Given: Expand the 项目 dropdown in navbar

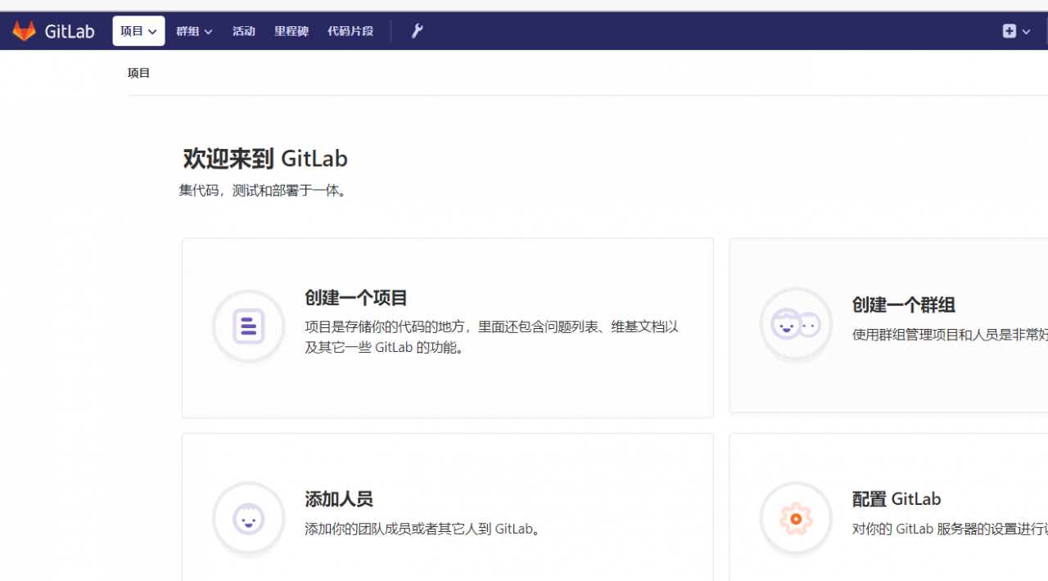Looking at the screenshot, I should pyautogui.click(x=138, y=31).
